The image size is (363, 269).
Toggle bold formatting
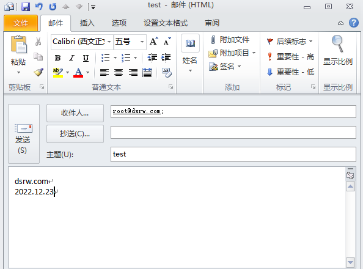tap(57, 57)
